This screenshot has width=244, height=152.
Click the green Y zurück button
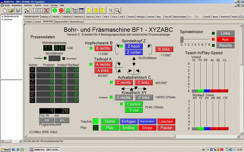pos(134,104)
